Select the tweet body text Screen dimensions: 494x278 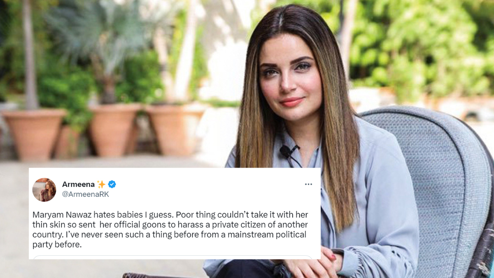pos(170,230)
